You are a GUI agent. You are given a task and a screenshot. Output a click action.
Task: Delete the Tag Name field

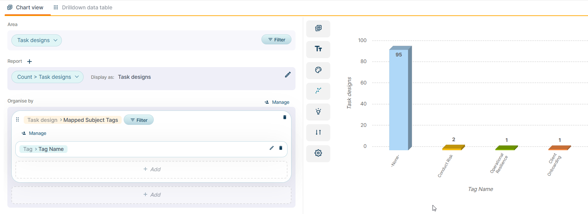tap(280, 148)
